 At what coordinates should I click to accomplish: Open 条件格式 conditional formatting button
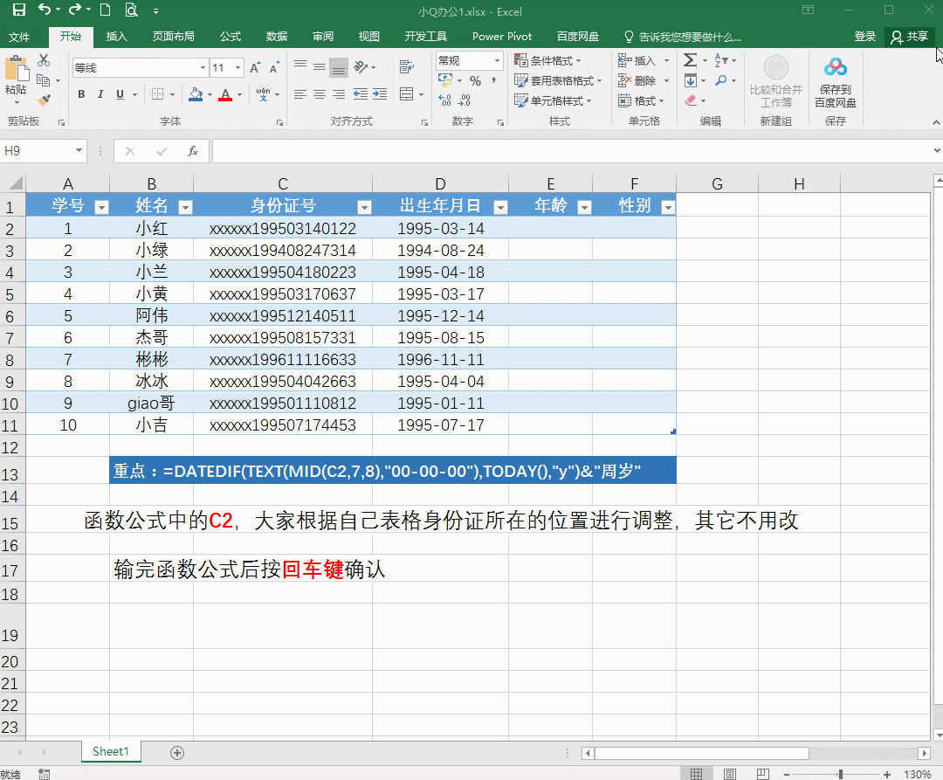point(552,61)
